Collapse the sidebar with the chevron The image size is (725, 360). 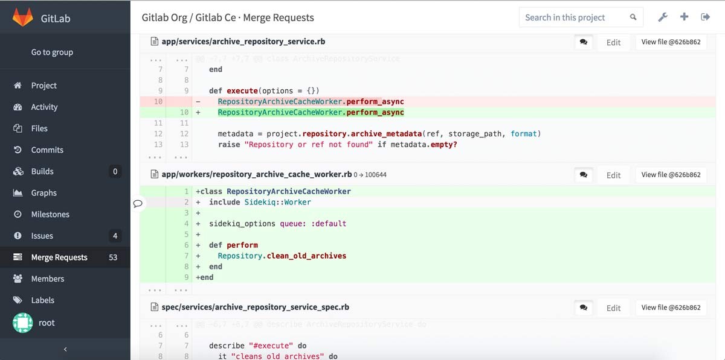[65, 349]
